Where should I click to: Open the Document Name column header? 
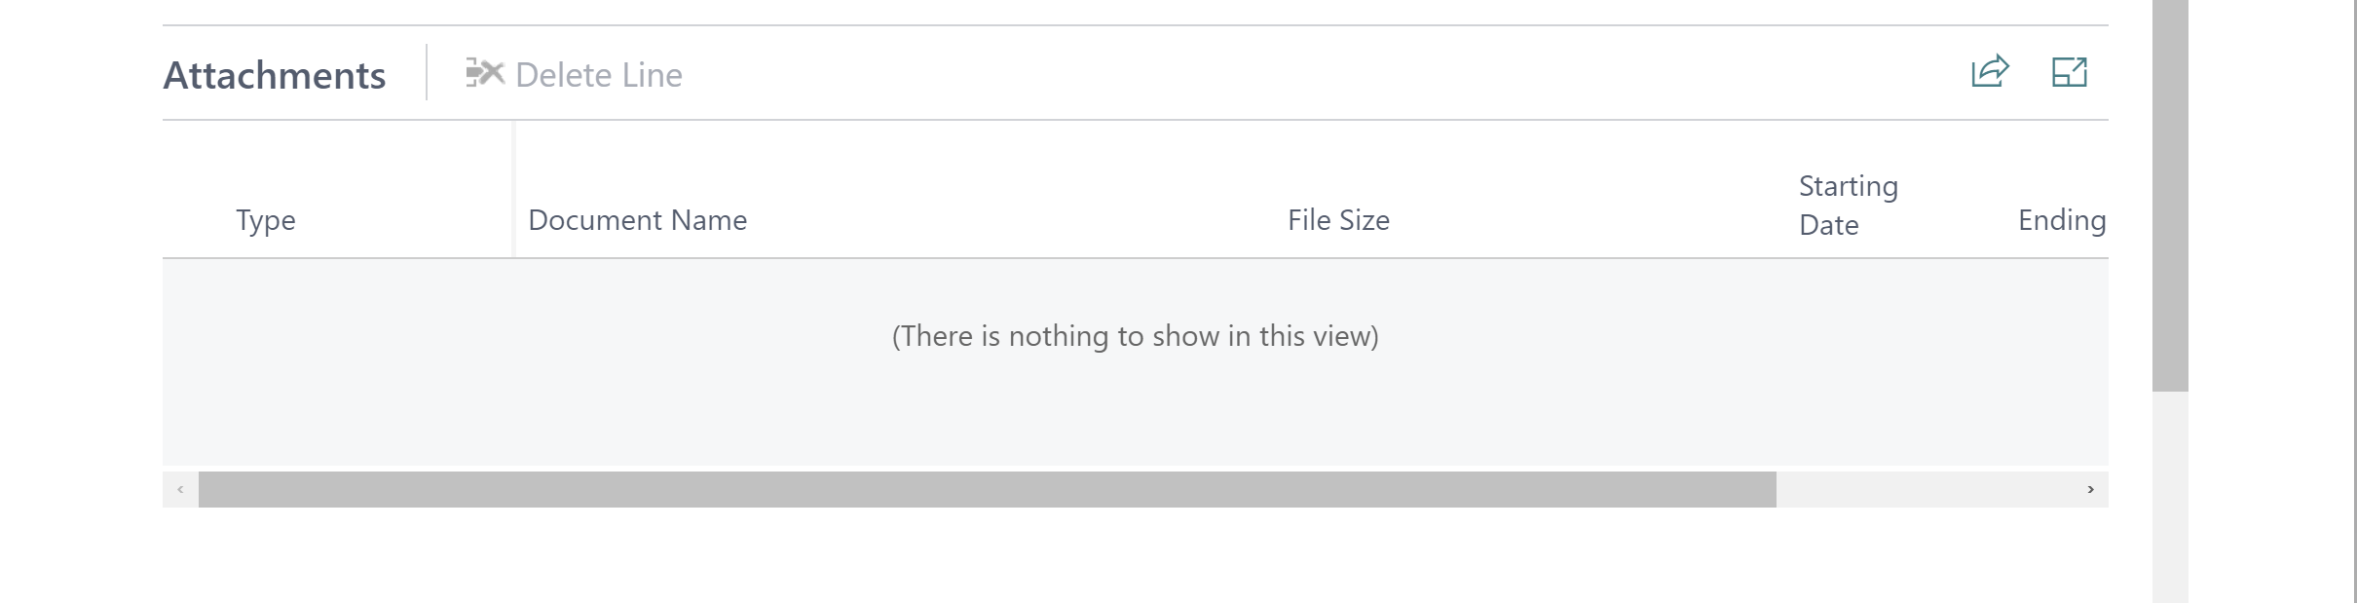[637, 220]
